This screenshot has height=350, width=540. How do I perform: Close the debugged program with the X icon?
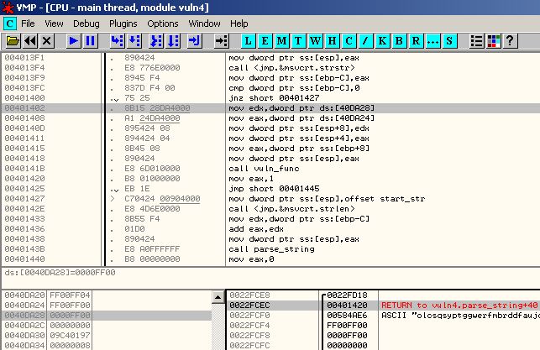(46, 40)
